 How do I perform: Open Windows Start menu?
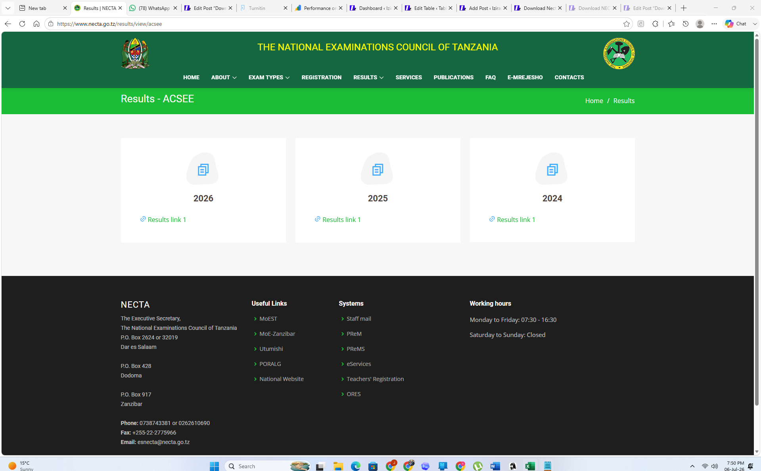[214, 466]
